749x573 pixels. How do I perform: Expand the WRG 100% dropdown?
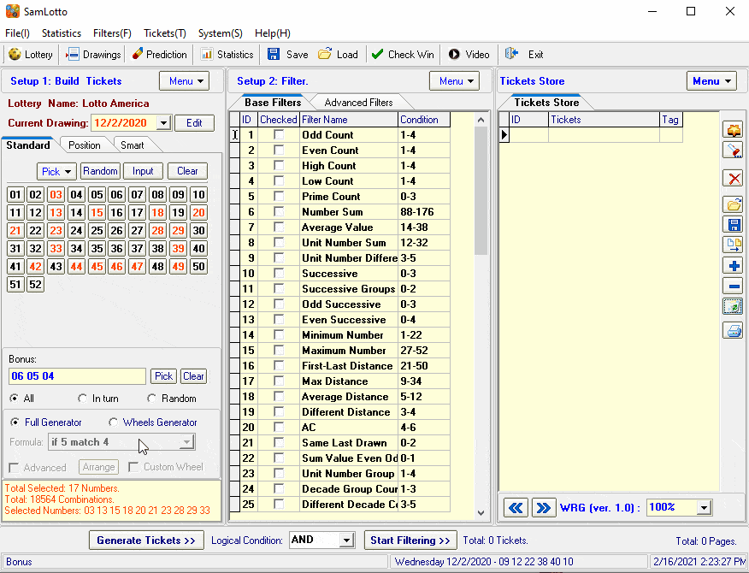coord(704,507)
